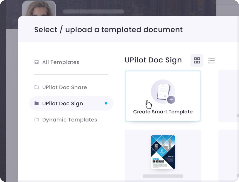The width and height of the screenshot is (239, 182).
Task: Click the blue dot beside UPilot Doc Sign
Action: (x=106, y=103)
